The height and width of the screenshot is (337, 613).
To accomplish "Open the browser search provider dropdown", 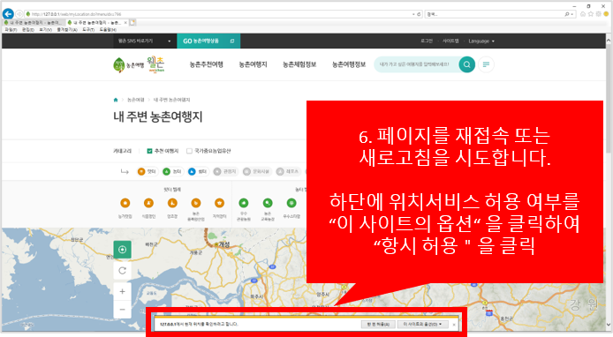I will click(572, 14).
